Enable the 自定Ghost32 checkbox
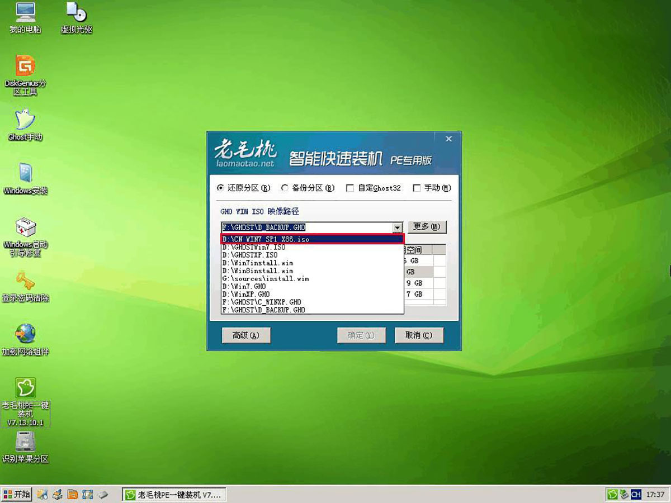Image resolution: width=671 pixels, height=503 pixels. [x=349, y=188]
